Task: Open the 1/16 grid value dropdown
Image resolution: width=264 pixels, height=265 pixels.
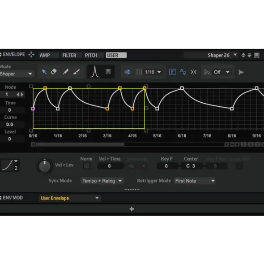Action: 153,72
